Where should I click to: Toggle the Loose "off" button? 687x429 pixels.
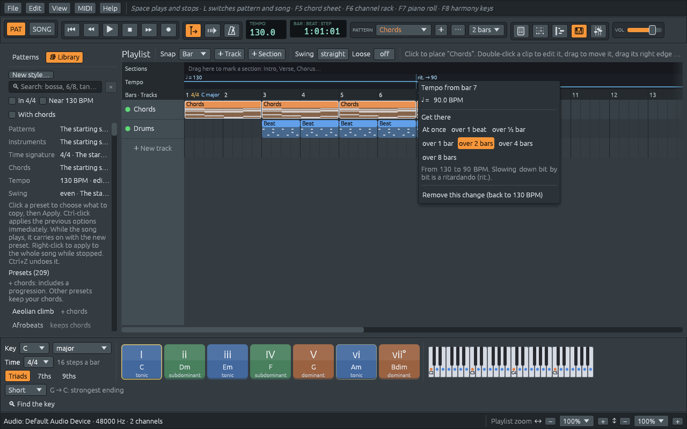coord(384,54)
